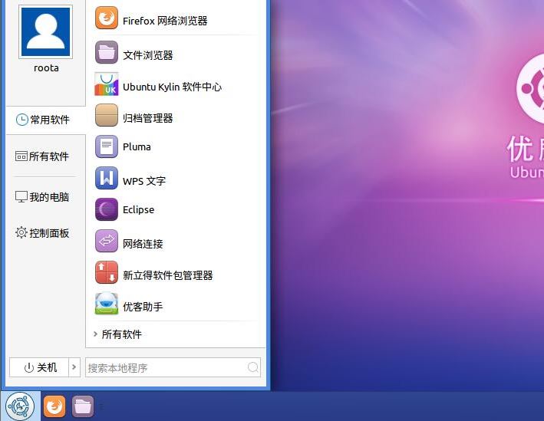The width and height of the screenshot is (544, 421).
Task: Open Firefox from the taskbar
Action: [54, 406]
